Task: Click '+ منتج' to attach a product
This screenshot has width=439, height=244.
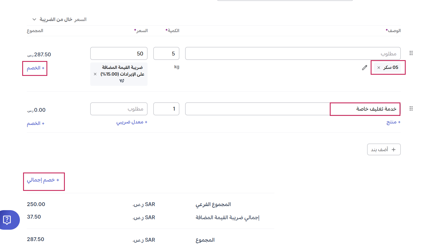Action: click(x=393, y=122)
